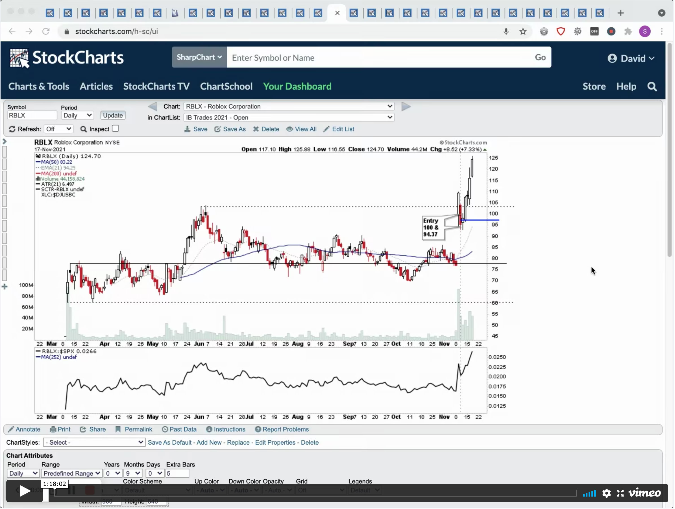Click the Update button
Screen dimensions: 675x509
[x=113, y=115]
